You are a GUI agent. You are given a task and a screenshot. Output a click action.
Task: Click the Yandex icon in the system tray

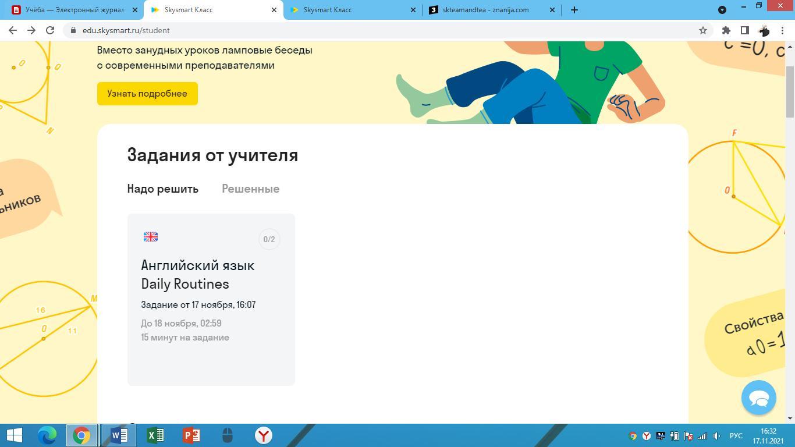pyautogui.click(x=647, y=436)
